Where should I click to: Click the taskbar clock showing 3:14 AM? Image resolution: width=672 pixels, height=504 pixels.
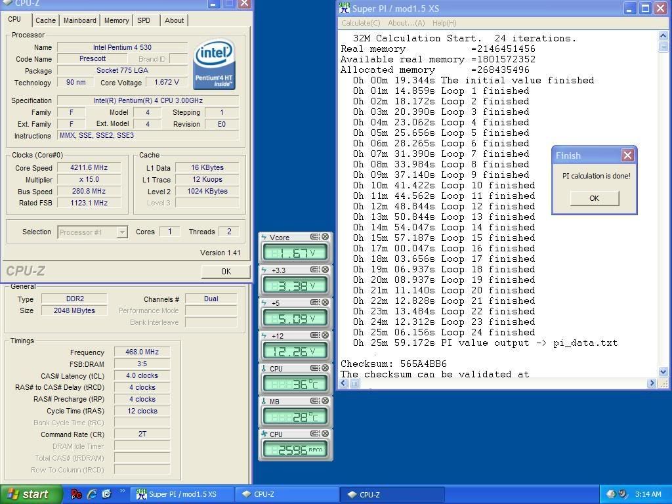pos(648,494)
